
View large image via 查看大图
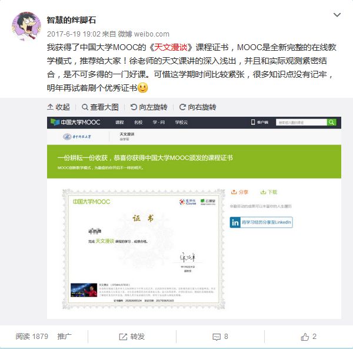tap(100, 107)
